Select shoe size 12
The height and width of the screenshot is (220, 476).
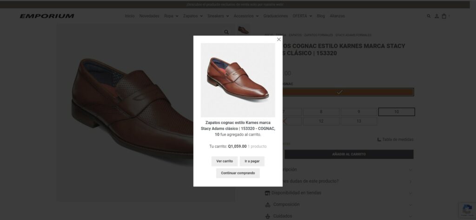click(321, 121)
